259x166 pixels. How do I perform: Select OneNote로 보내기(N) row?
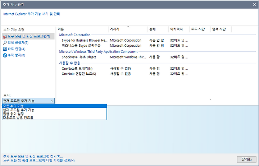coord(156,69)
